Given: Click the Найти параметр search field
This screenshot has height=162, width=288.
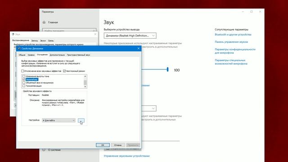Looking at the screenshot, I should pyautogui.click(x=69, y=31).
